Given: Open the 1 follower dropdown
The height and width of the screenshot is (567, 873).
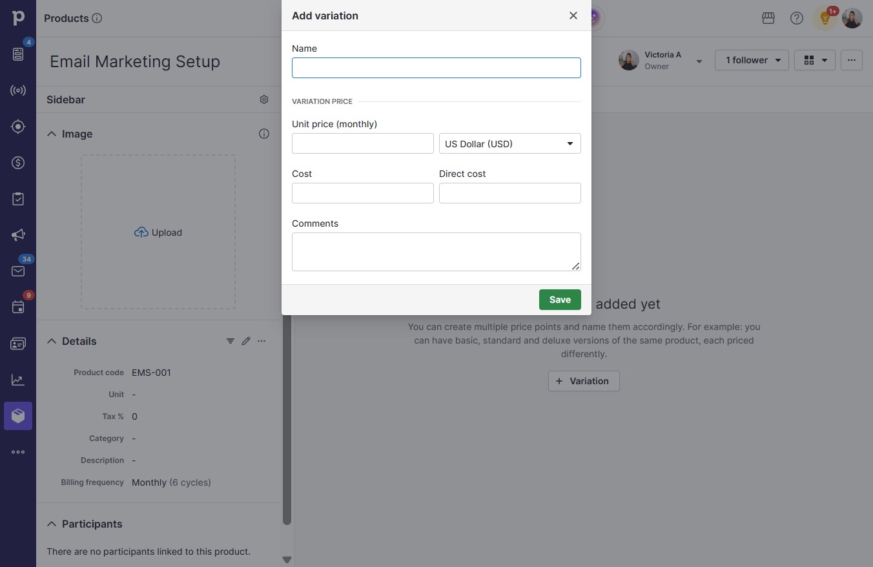Looking at the screenshot, I should click(x=752, y=60).
